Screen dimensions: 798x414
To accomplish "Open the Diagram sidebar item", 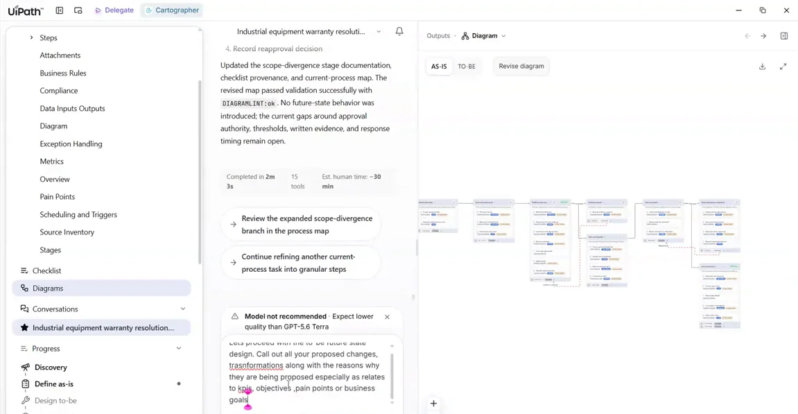I will 53,126.
